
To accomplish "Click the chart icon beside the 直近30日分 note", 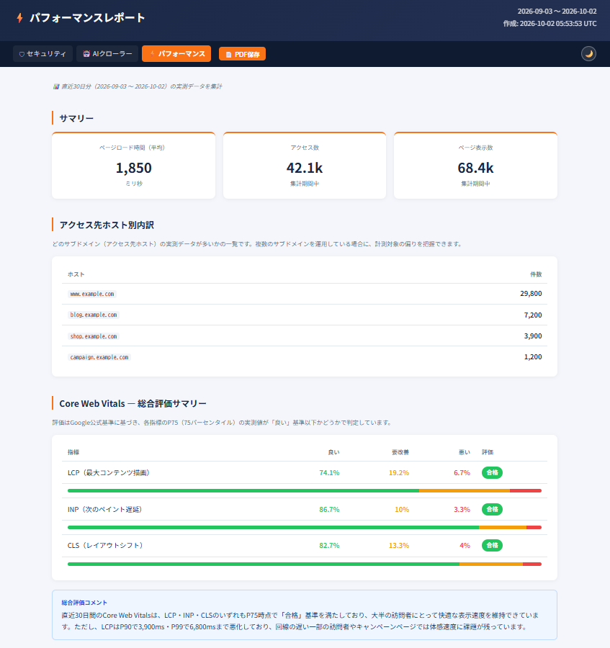I will [x=56, y=86].
